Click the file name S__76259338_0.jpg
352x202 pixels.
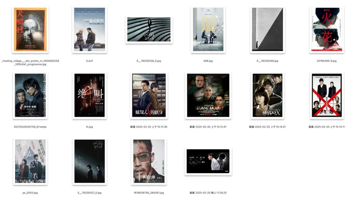pyautogui.click(x=148, y=61)
